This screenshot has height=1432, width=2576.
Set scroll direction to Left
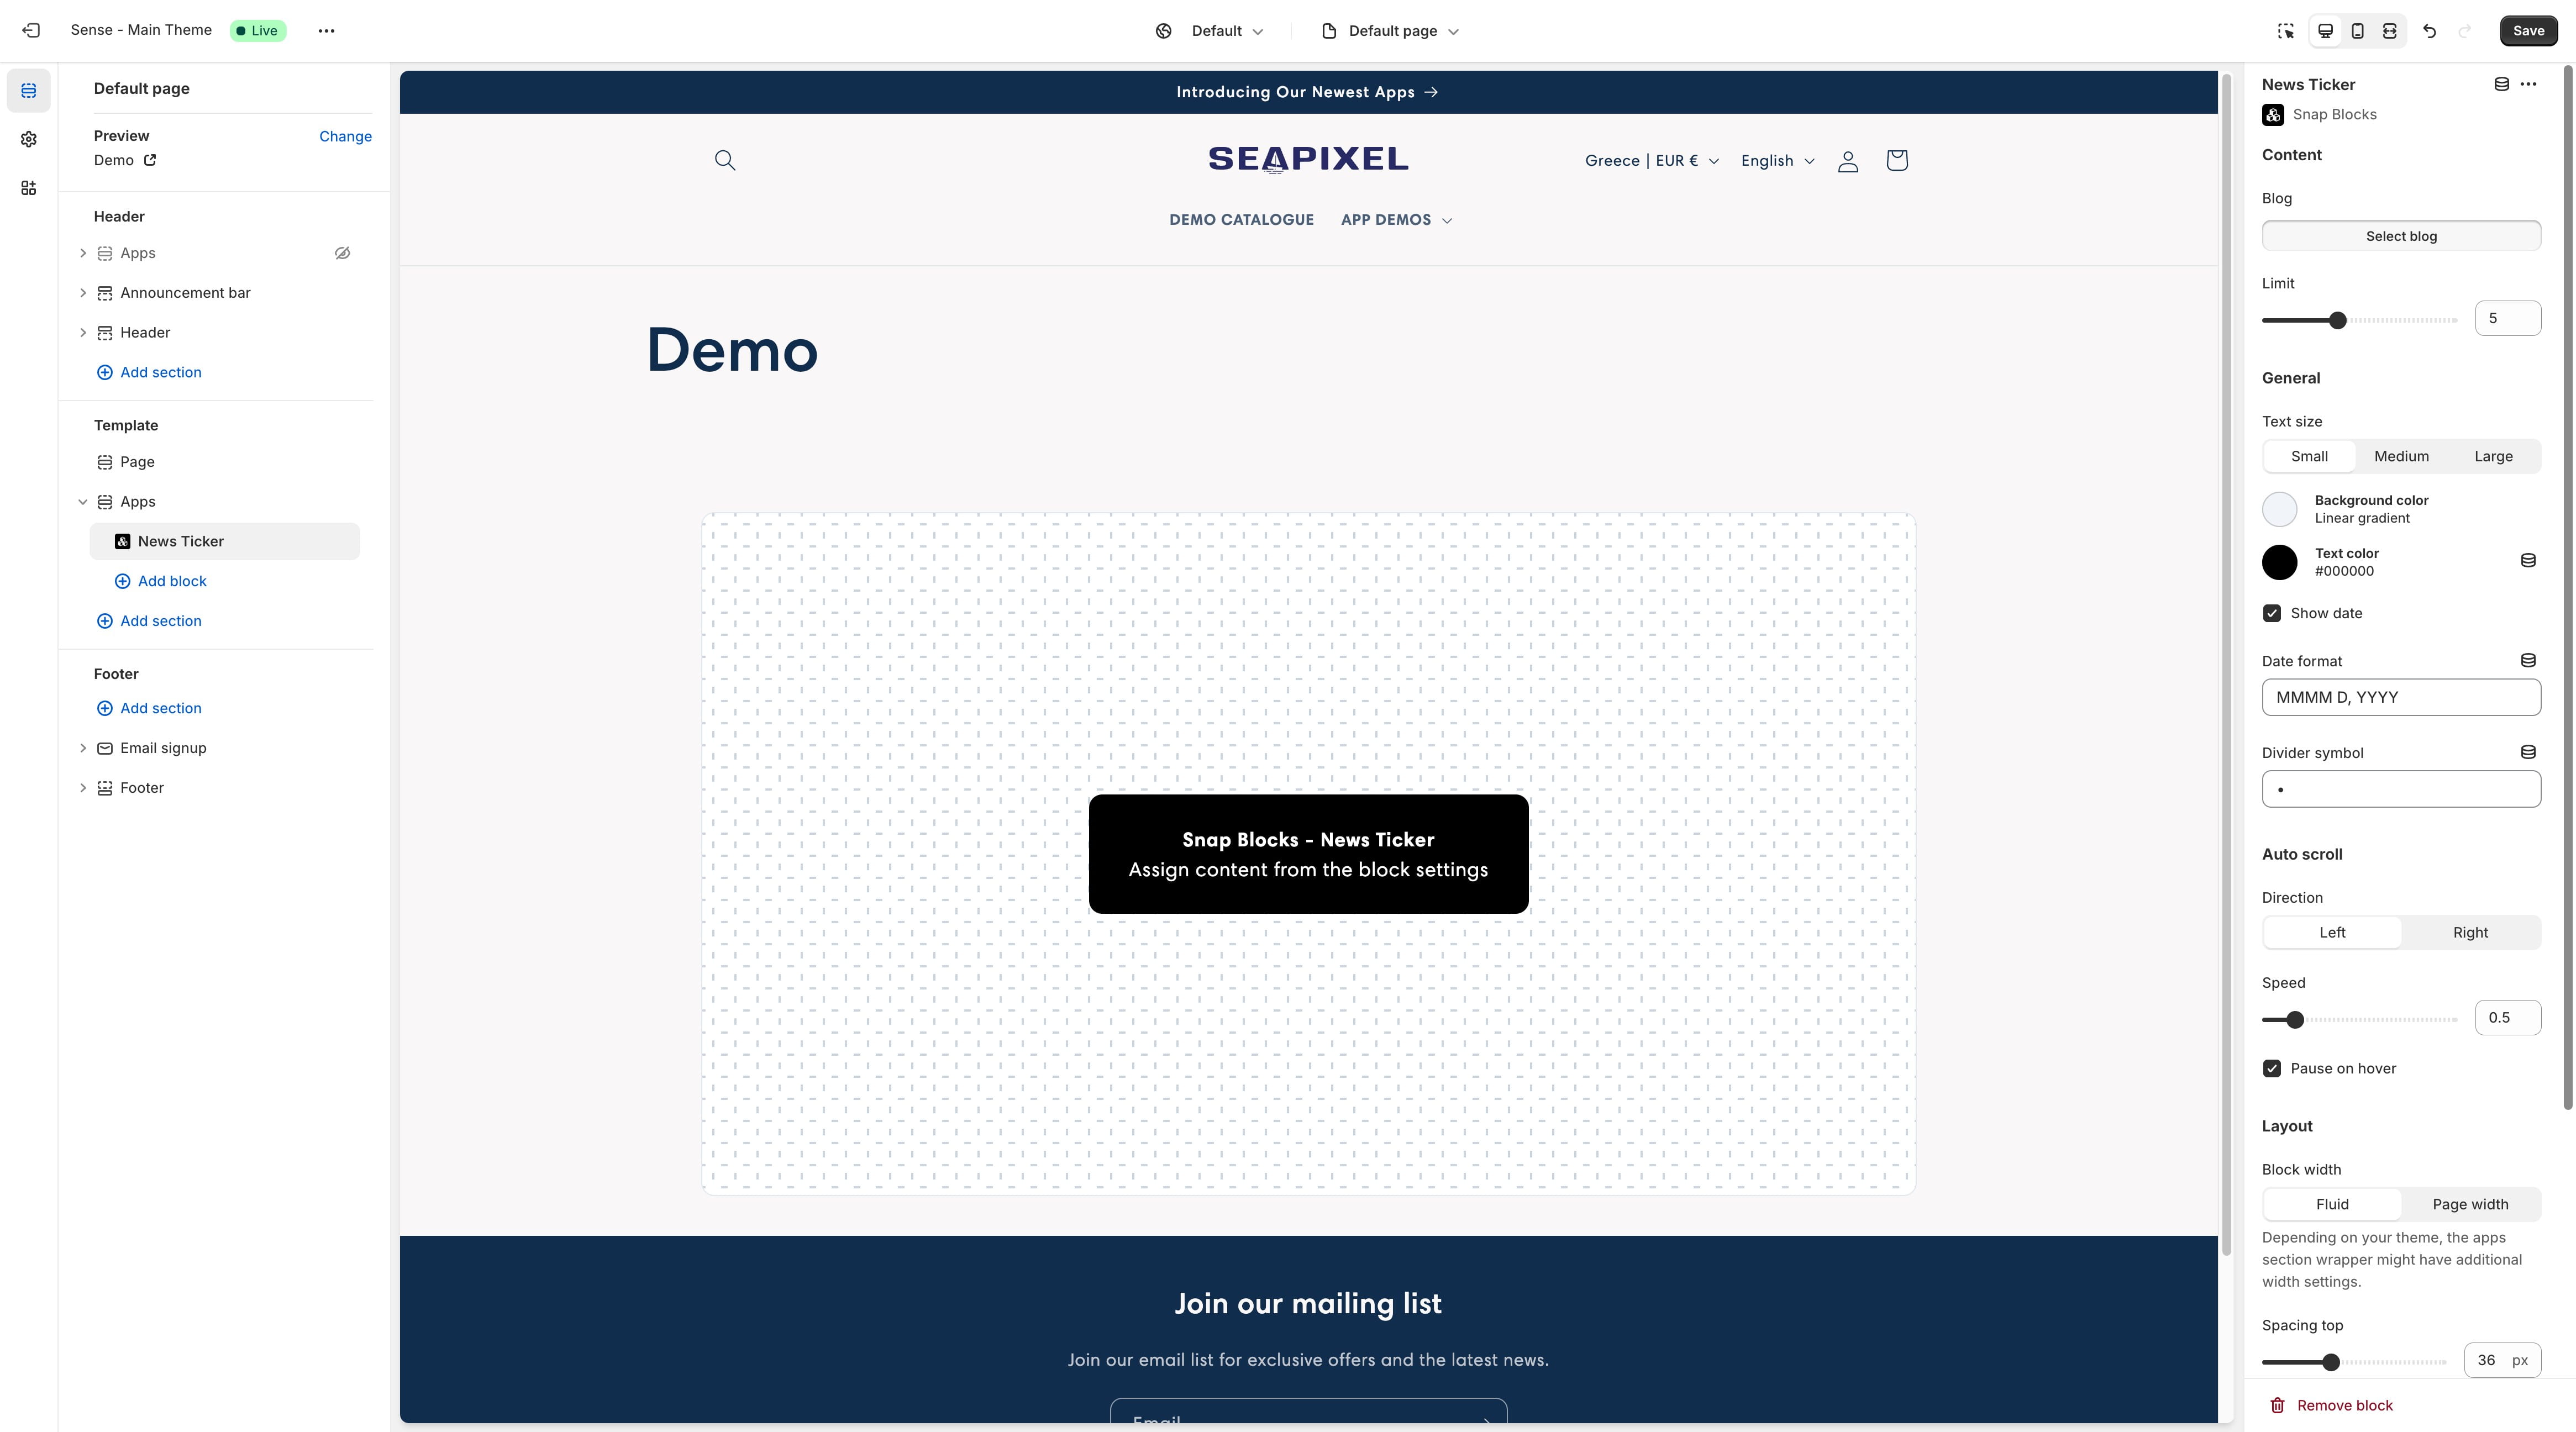(x=2332, y=932)
